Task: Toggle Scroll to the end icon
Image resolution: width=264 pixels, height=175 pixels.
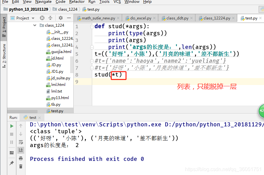Action: click(21, 150)
